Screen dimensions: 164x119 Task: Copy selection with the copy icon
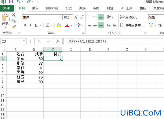pyautogui.click(x=13, y=21)
